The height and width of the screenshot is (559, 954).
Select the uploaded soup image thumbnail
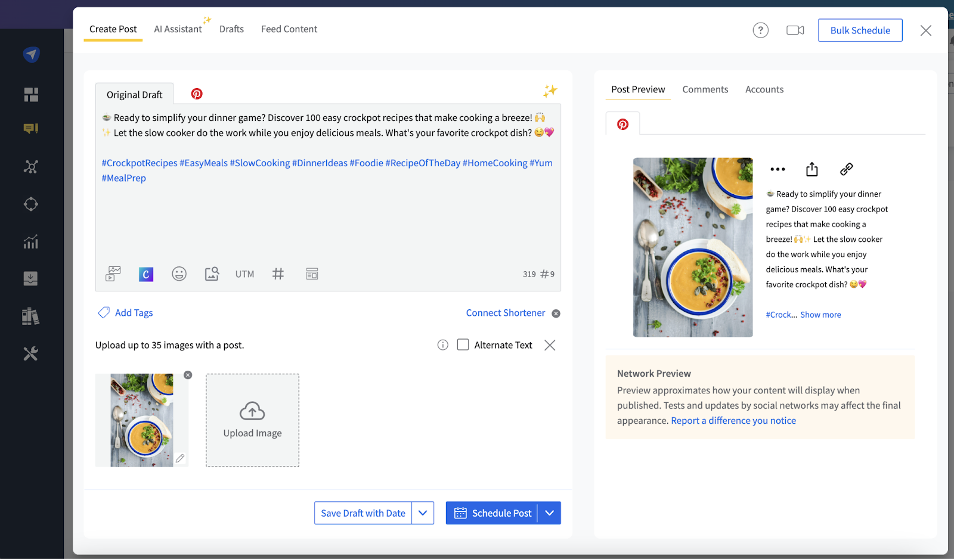141,420
